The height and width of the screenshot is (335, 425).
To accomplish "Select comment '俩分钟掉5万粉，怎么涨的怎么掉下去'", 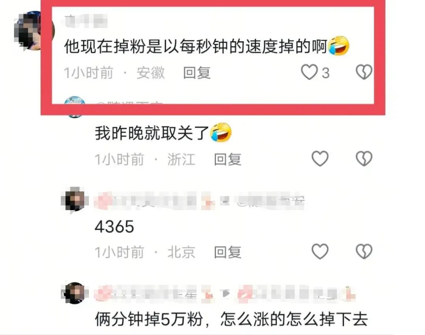I will point(231,319).
